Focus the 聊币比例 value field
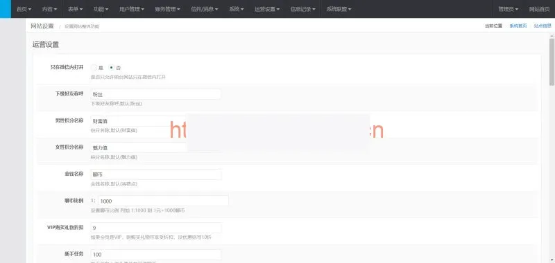Viewport: 555px width, 263px height. click(163, 201)
